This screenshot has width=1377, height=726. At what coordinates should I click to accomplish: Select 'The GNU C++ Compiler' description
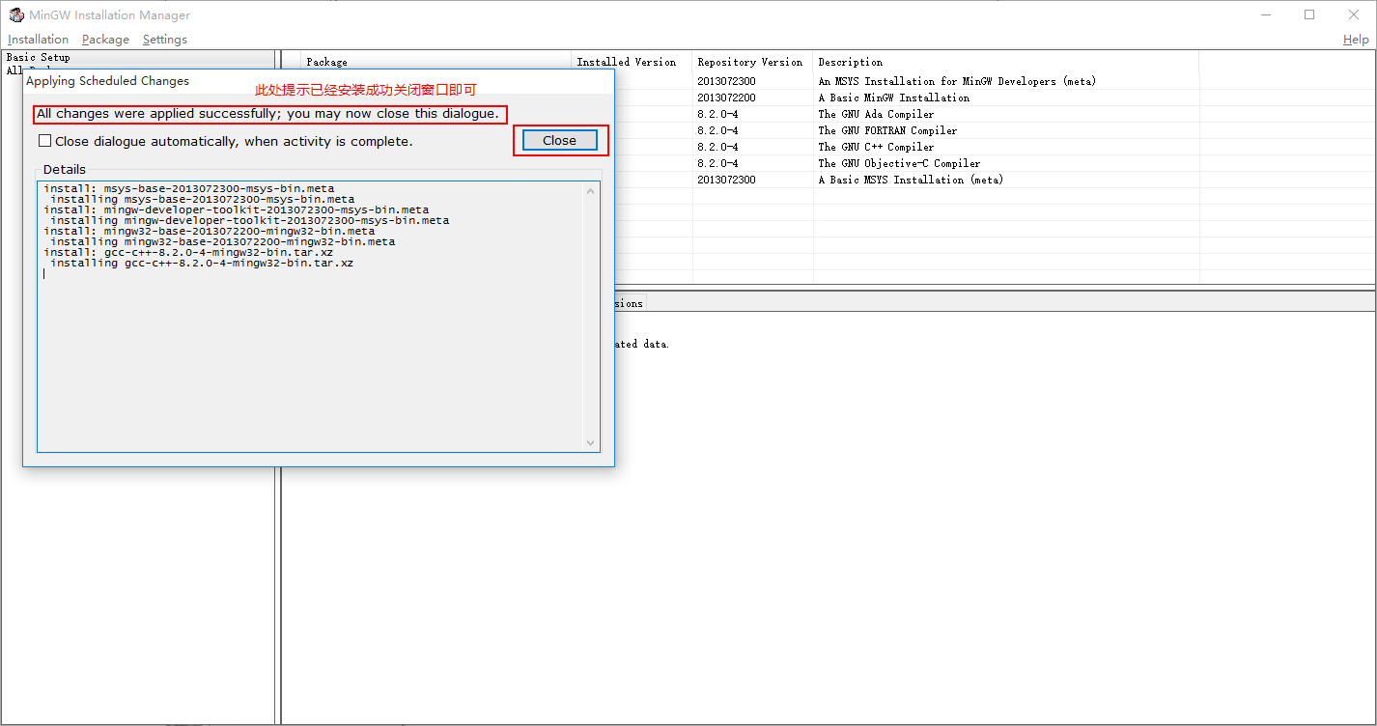876,147
